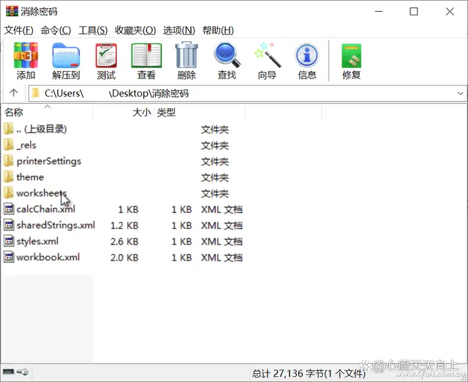Click the 添加 (Add) toolbar icon

(26, 56)
